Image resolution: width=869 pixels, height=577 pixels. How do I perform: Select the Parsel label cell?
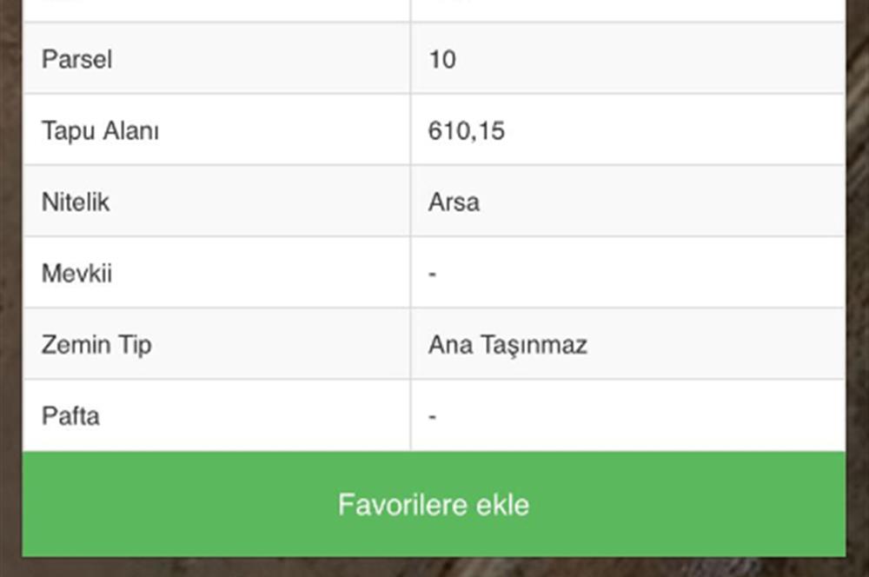[x=216, y=58]
